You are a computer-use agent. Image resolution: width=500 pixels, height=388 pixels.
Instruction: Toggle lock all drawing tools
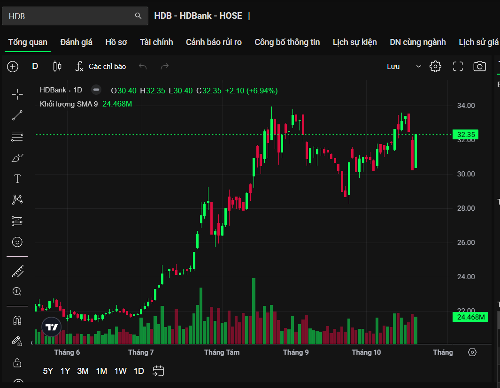pos(17,363)
